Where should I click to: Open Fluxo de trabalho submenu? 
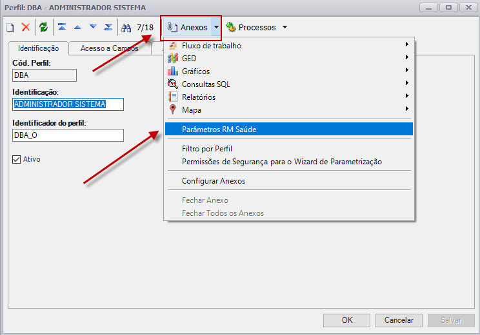pyautogui.click(x=288, y=46)
